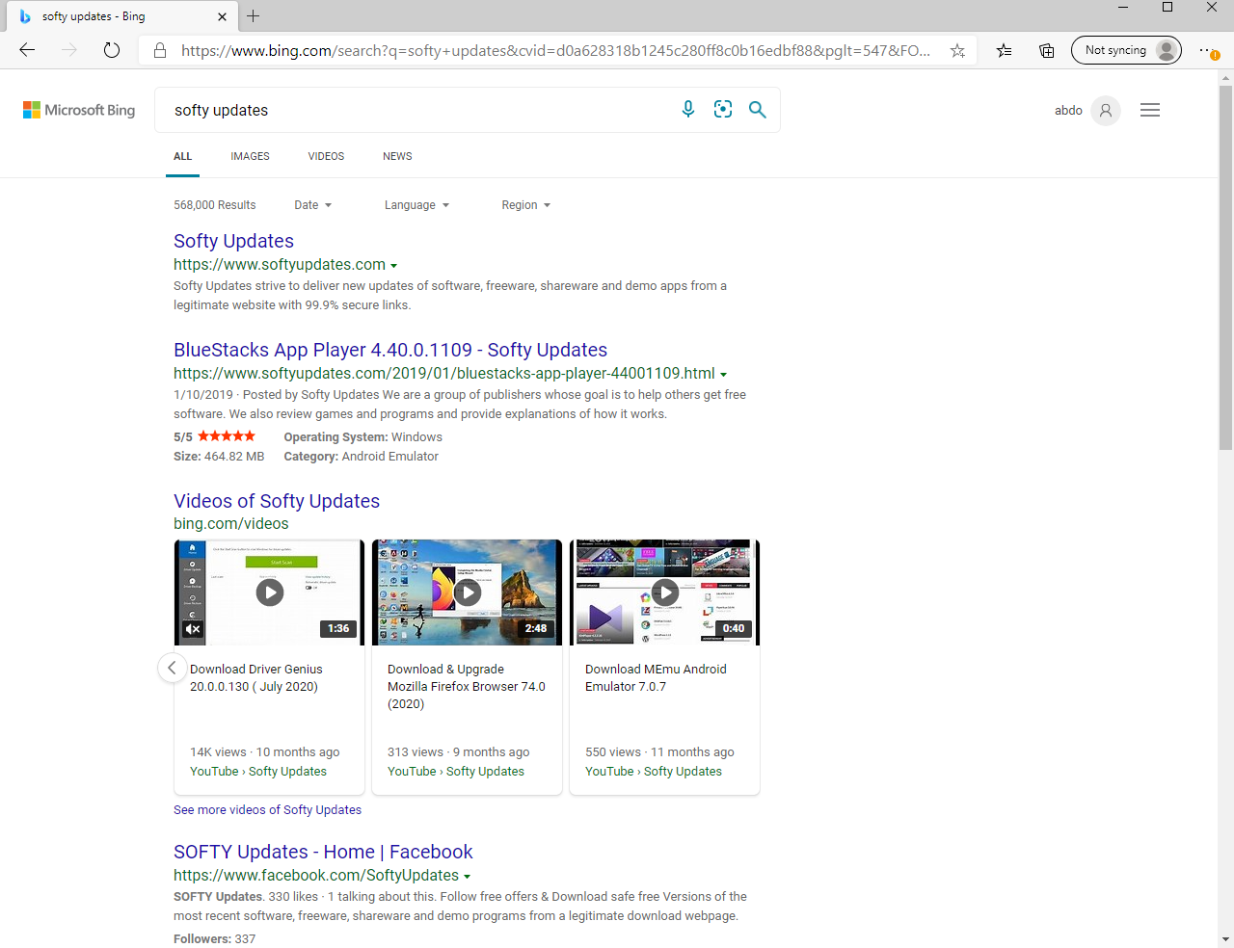Switch to the VIDEOS tab
Viewport: 1234px width, 948px height.
point(326,156)
